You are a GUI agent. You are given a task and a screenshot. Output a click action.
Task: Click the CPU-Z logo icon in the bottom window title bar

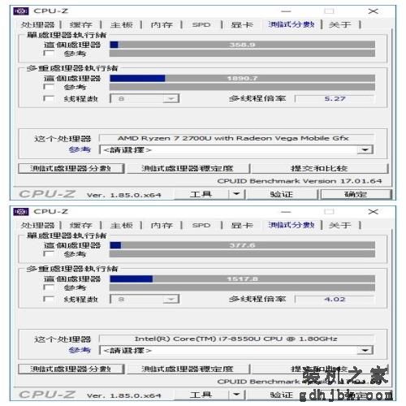pos(21,212)
